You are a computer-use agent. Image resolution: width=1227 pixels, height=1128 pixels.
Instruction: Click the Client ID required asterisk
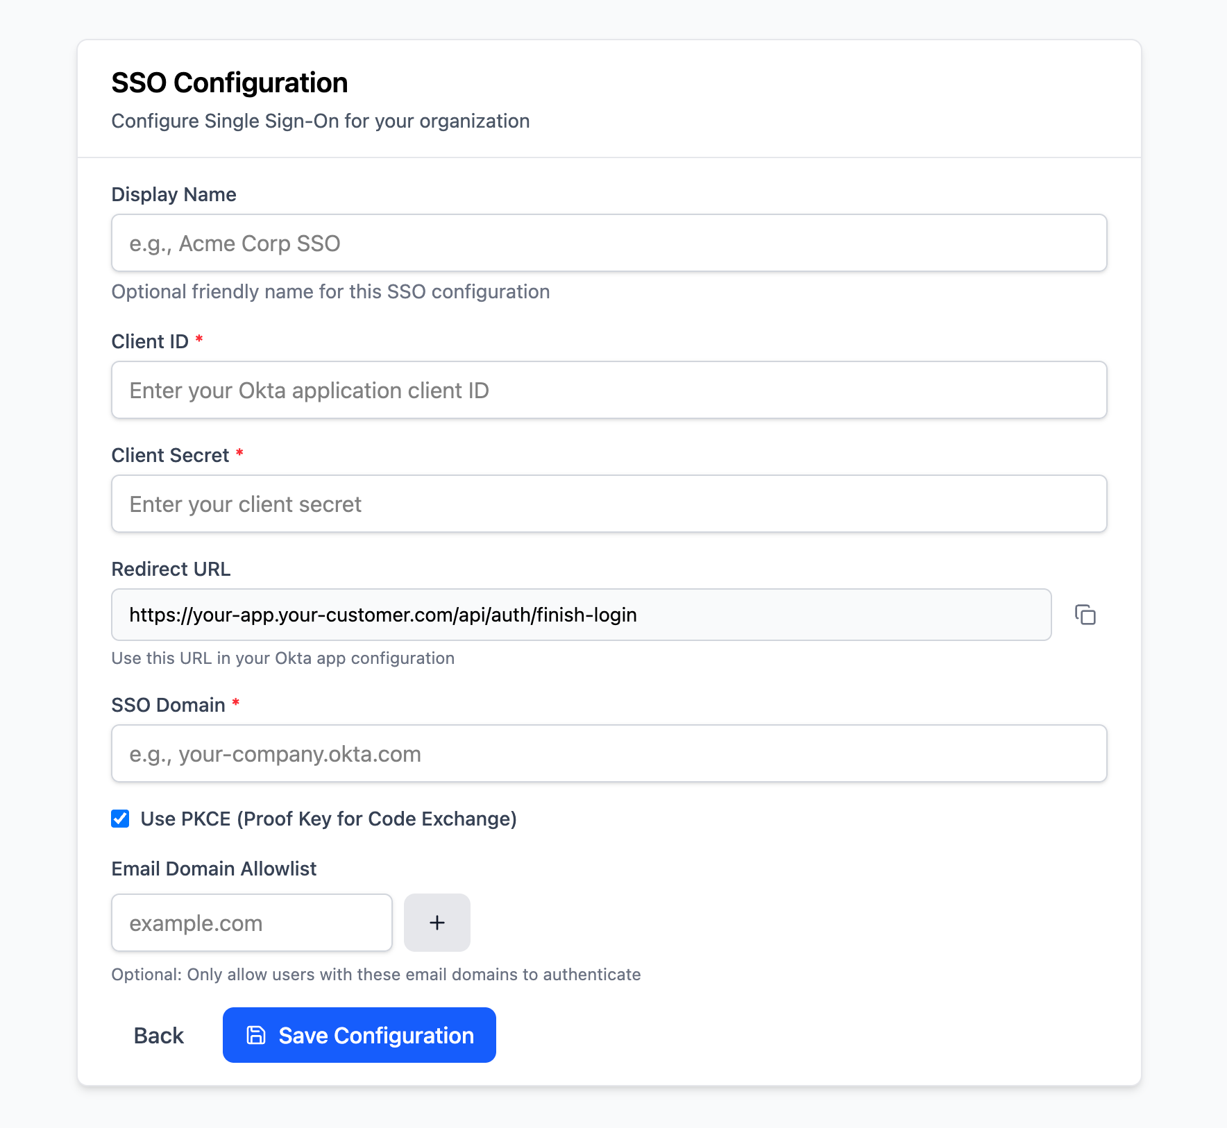(x=198, y=340)
